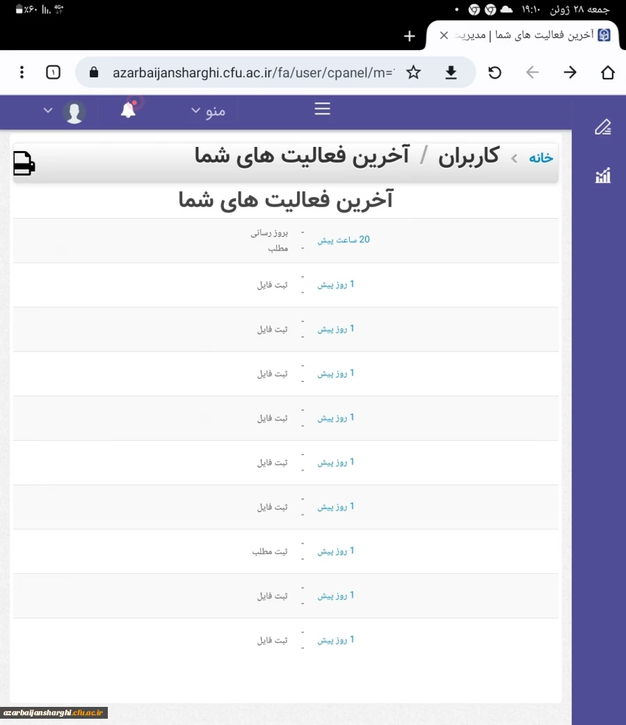Open the statistics chart icon in the sidebar
The width and height of the screenshot is (626, 725).
(602, 176)
